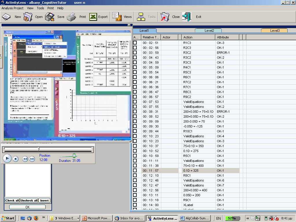The image size is (296, 222).
Task: Check the box for 0.05D = 200 row
Action: pos(135,195)
